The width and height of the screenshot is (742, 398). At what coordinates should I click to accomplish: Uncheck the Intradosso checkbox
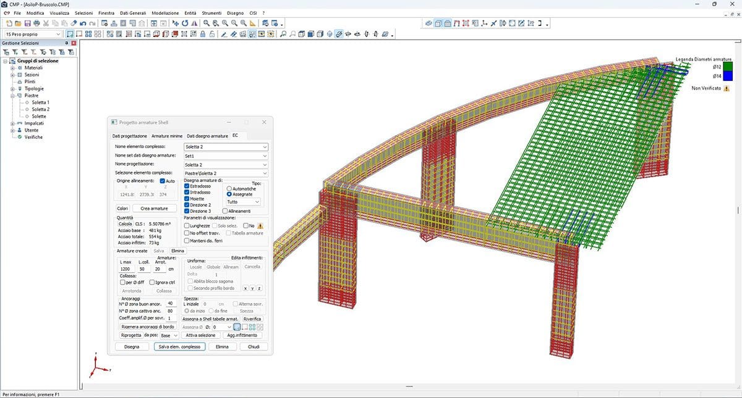(x=187, y=192)
